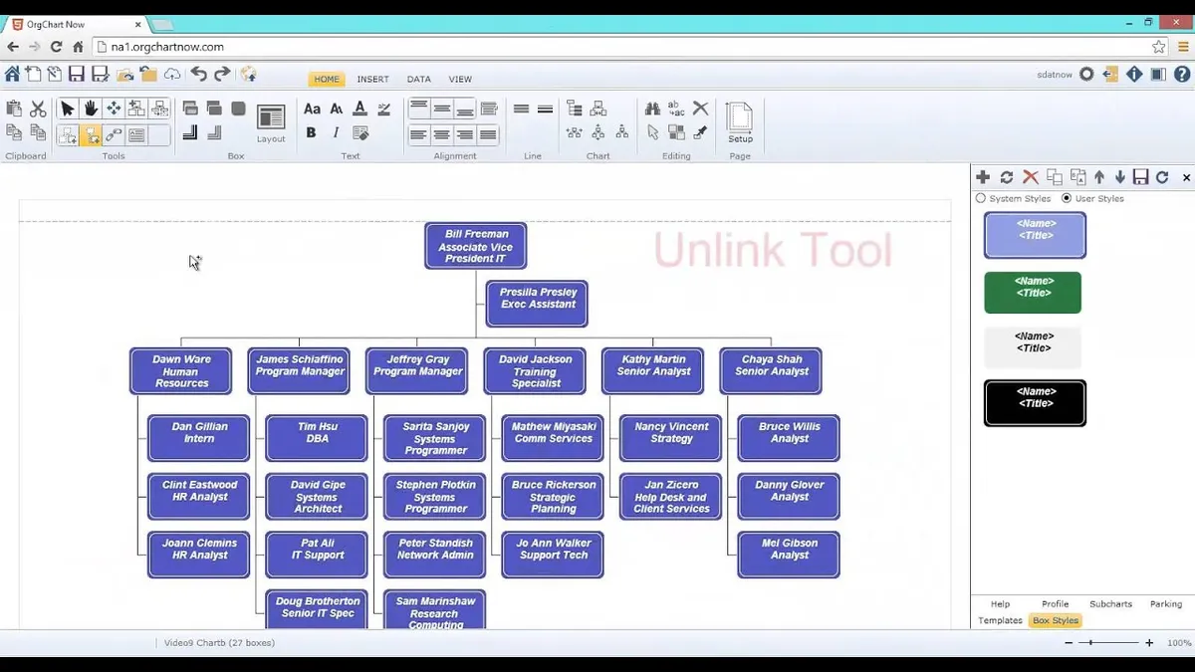Reload the page with the browser refresh button
The height and width of the screenshot is (672, 1195).
point(56,47)
